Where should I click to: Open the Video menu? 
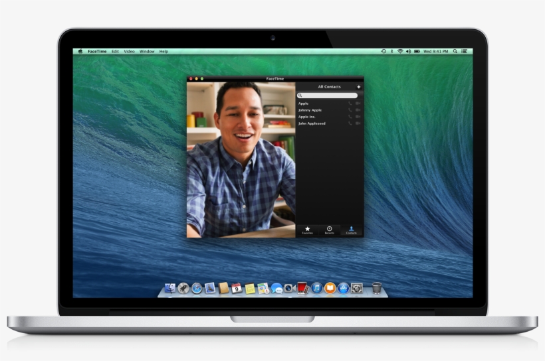129,51
